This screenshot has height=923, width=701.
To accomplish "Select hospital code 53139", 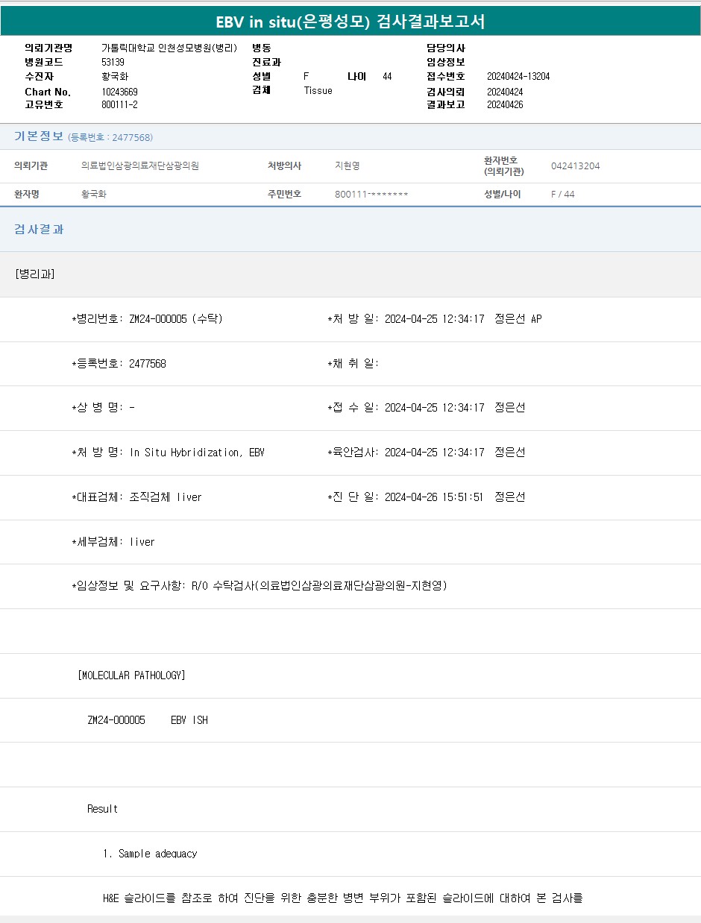I will pyautogui.click(x=113, y=62).
